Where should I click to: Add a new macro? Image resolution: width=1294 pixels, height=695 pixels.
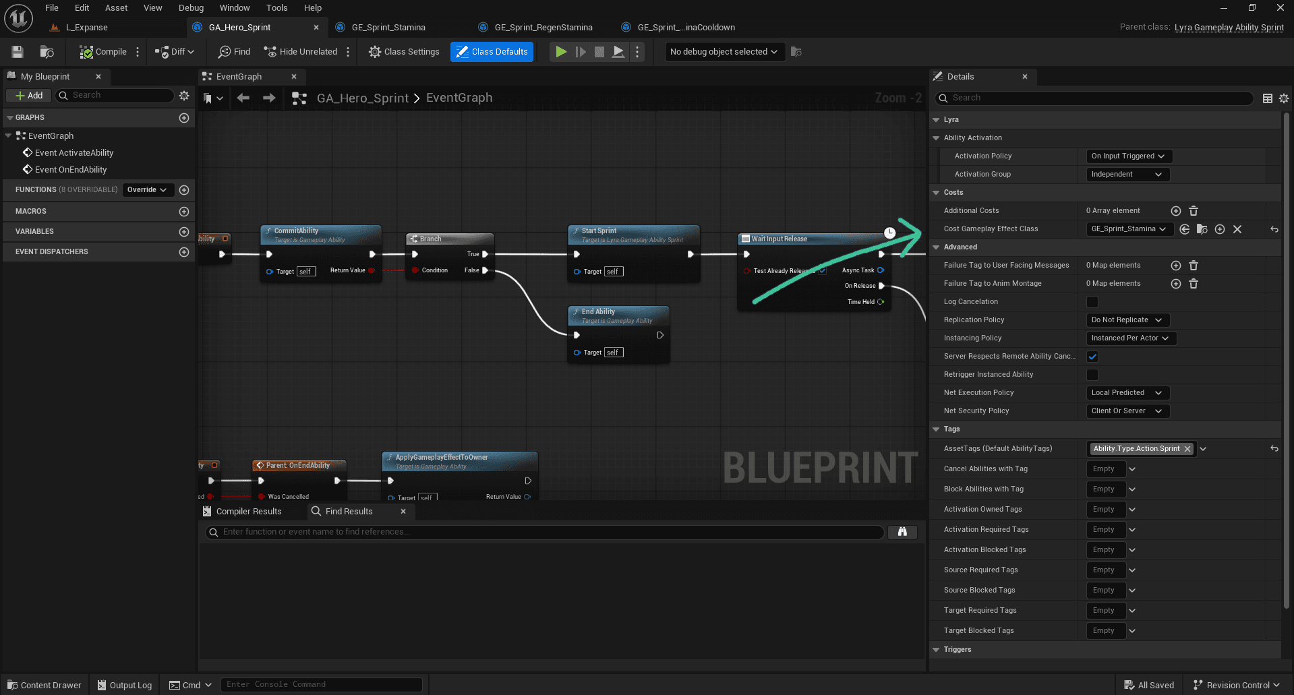pyautogui.click(x=184, y=212)
